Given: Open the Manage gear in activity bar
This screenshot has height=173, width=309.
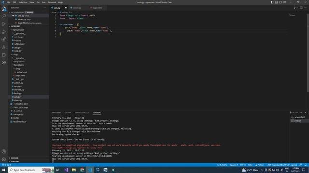Looking at the screenshot, I should click(4, 159).
